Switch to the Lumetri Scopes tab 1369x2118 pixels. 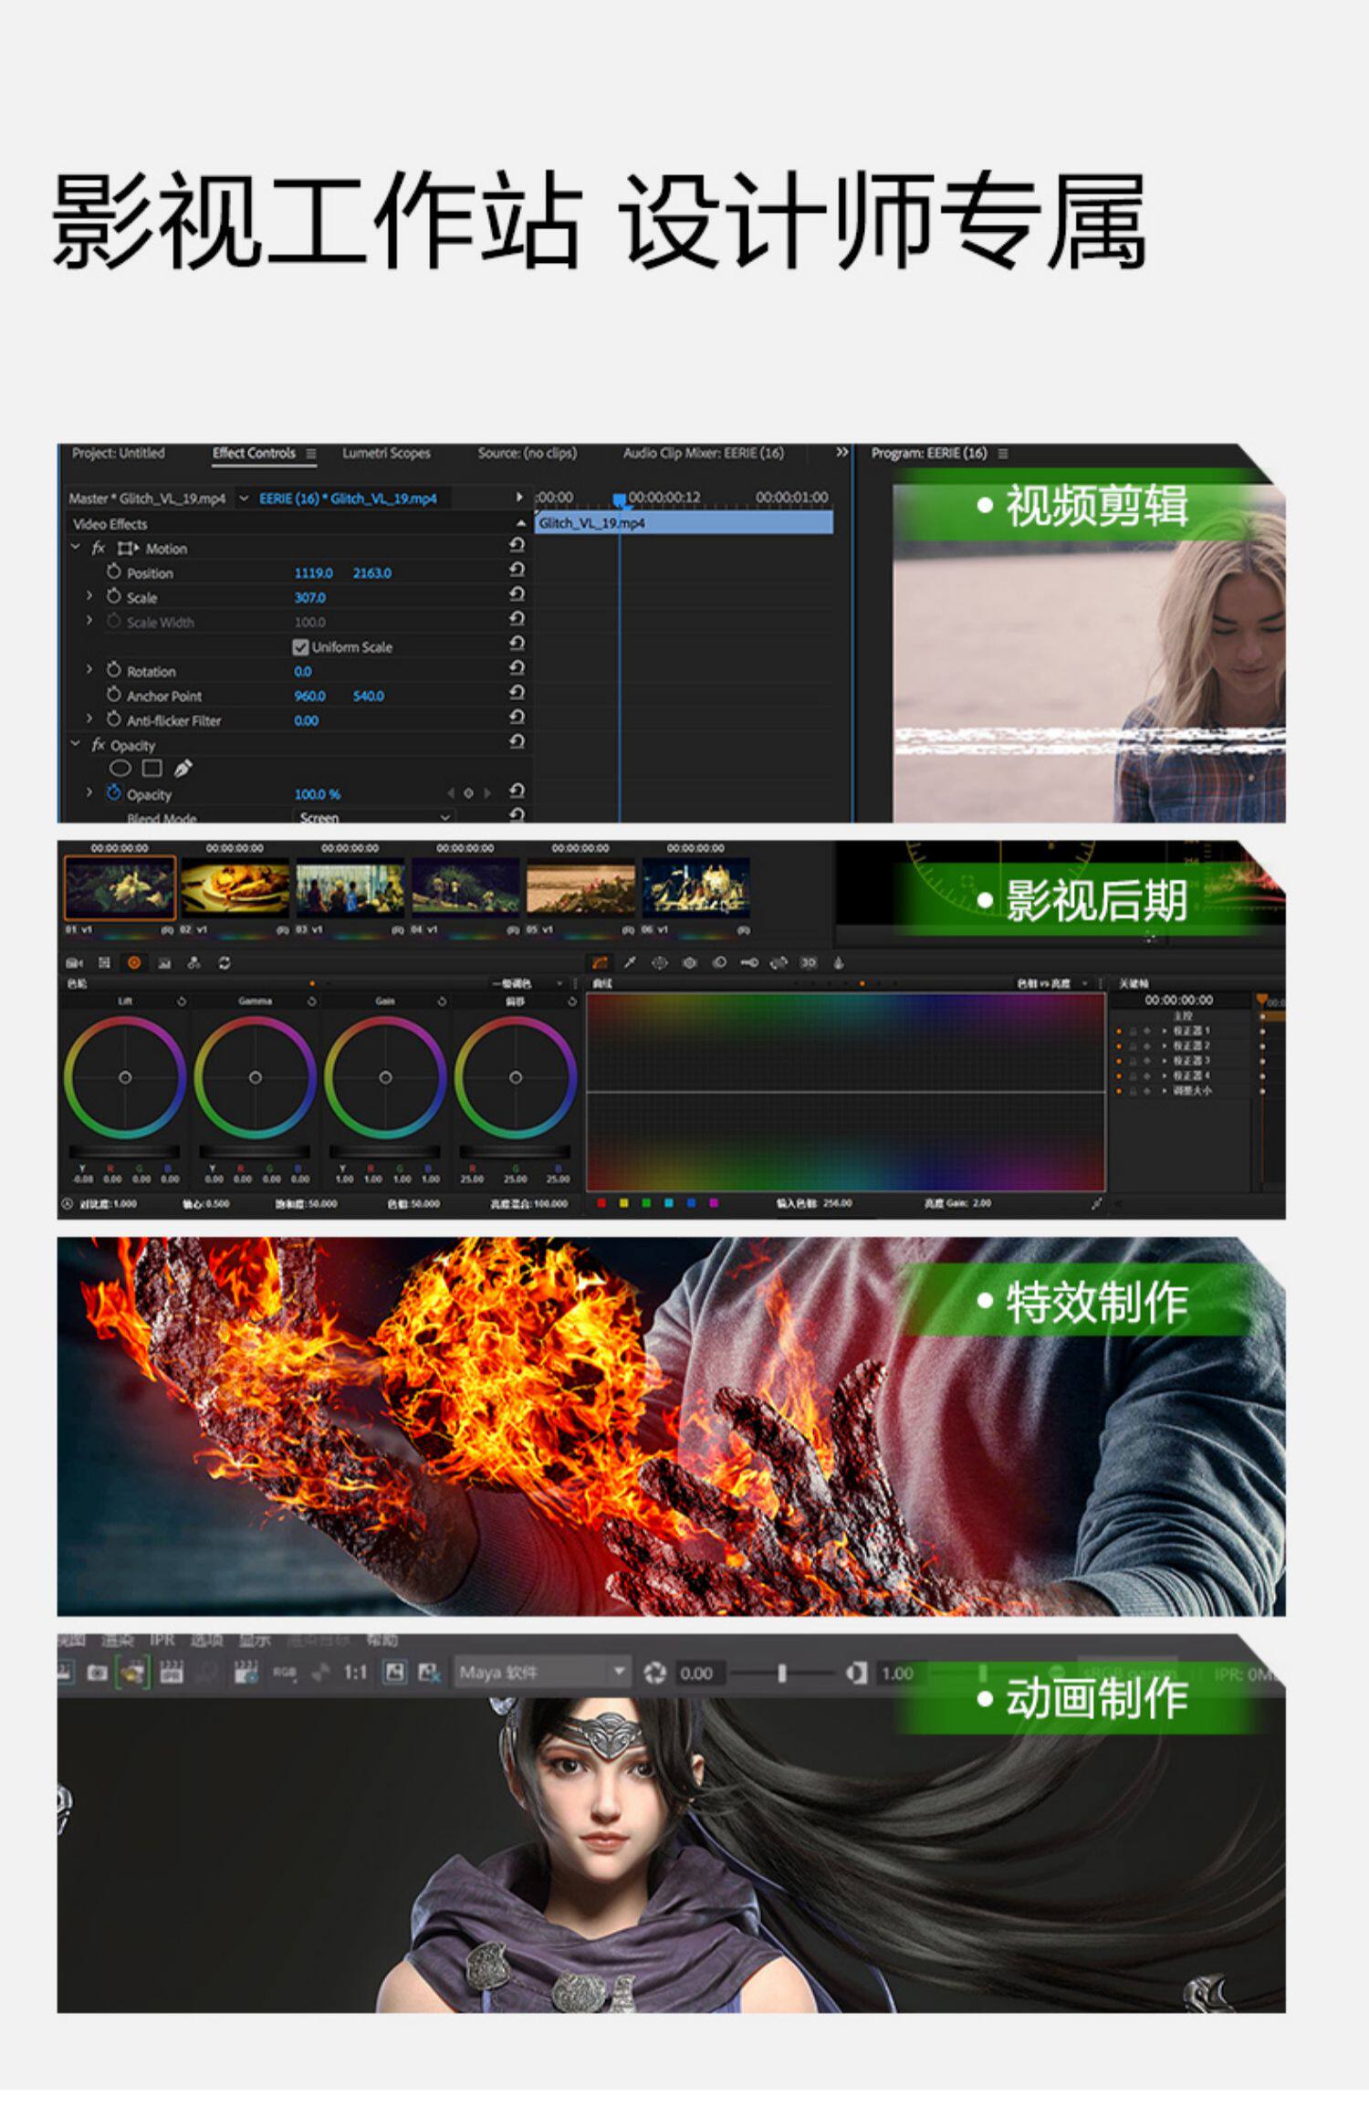386,453
